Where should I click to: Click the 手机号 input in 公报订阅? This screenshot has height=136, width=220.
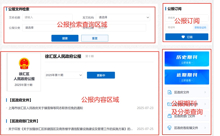click(187, 18)
